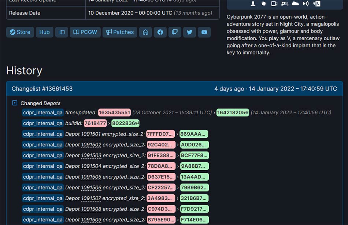Screen dimensions: 348x225
Task: Open the PCGW wiki button
Action: tap(85, 32)
